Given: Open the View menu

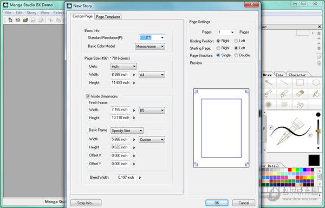Looking at the screenshot, I should pyautogui.click(x=44, y=12).
